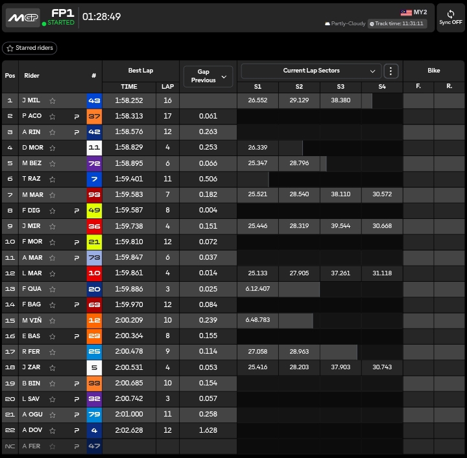Star rider J MIL
This screenshot has height=458, width=467.
53,100
